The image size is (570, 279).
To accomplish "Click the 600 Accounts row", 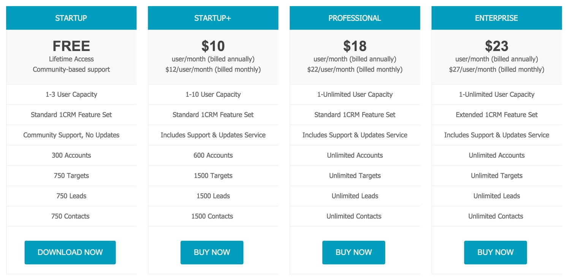I will pos(213,155).
